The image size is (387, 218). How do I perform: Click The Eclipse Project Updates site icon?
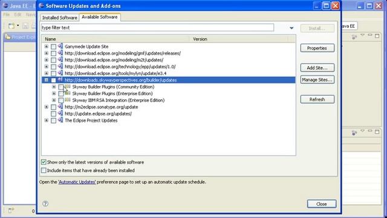point(60,120)
